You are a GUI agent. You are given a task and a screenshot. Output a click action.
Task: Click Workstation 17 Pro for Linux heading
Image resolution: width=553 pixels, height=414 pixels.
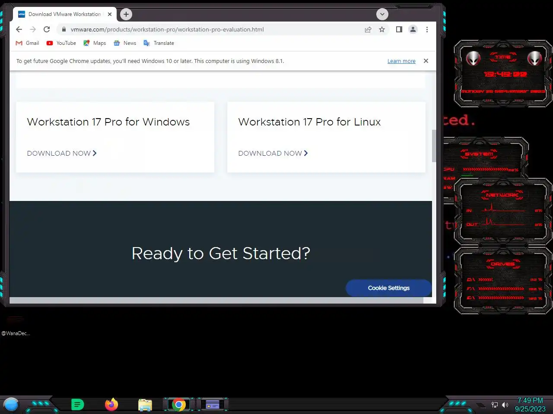pyautogui.click(x=309, y=122)
